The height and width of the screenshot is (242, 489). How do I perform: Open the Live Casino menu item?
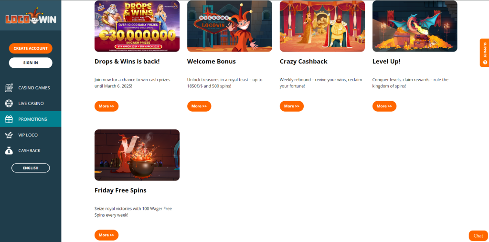pyautogui.click(x=31, y=103)
